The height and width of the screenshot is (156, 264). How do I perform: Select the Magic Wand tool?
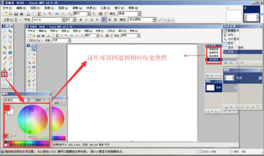(x=5, y=47)
